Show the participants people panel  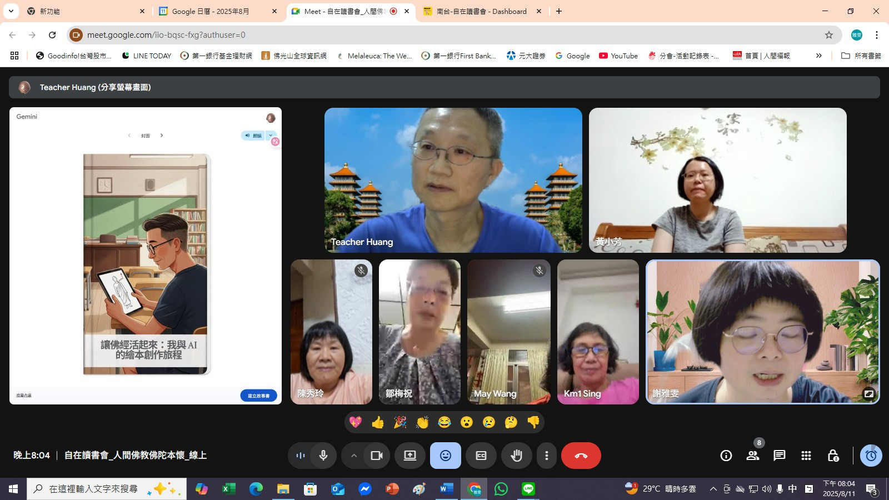[753, 456]
